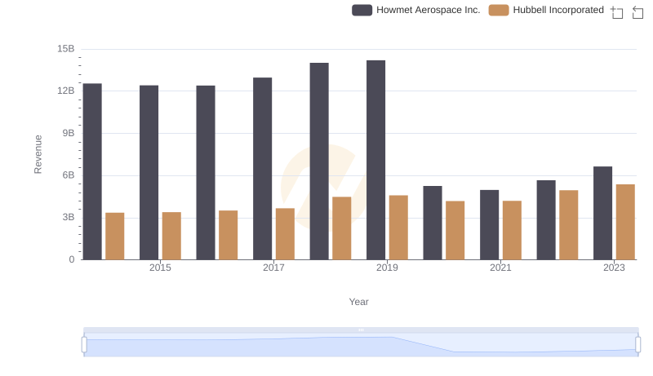Click the Year axis title

(358, 302)
